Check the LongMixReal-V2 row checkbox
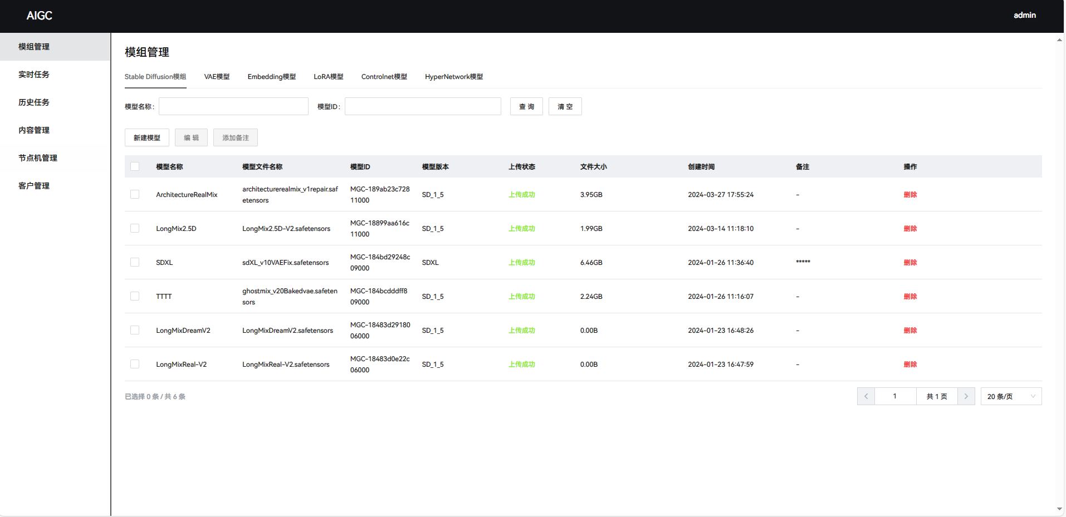The height and width of the screenshot is (517, 1066). coord(135,364)
